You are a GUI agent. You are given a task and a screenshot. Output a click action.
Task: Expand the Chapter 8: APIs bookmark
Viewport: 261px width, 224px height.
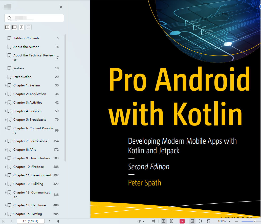click(x=6, y=150)
